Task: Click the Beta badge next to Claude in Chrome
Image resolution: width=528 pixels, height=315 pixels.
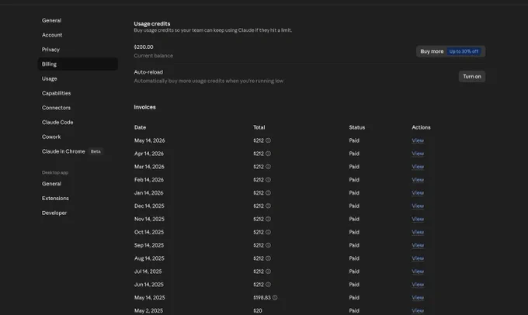Action: 96,151
